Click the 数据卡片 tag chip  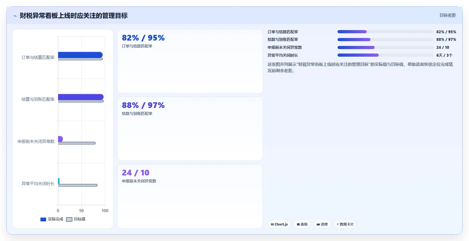[x=345, y=224]
